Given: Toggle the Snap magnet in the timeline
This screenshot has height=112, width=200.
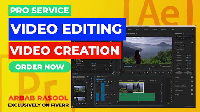Looking at the screenshot, I should coord(101,82).
